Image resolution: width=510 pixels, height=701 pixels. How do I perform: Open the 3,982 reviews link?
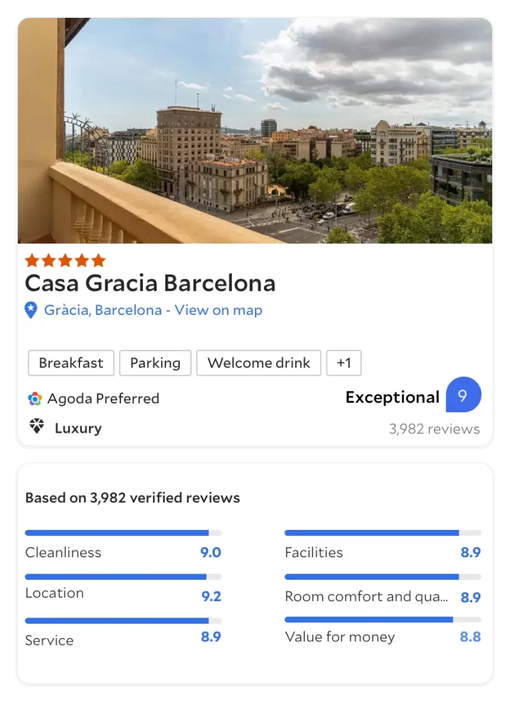pyautogui.click(x=434, y=429)
